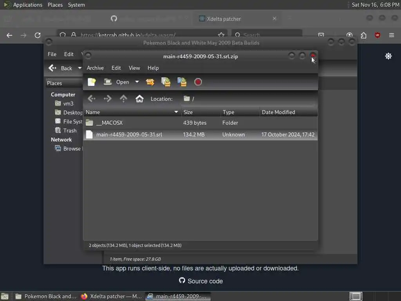The width and height of the screenshot is (401, 301).
Task: Click the New archive icon in the toolbar
Action: pyautogui.click(x=92, y=82)
